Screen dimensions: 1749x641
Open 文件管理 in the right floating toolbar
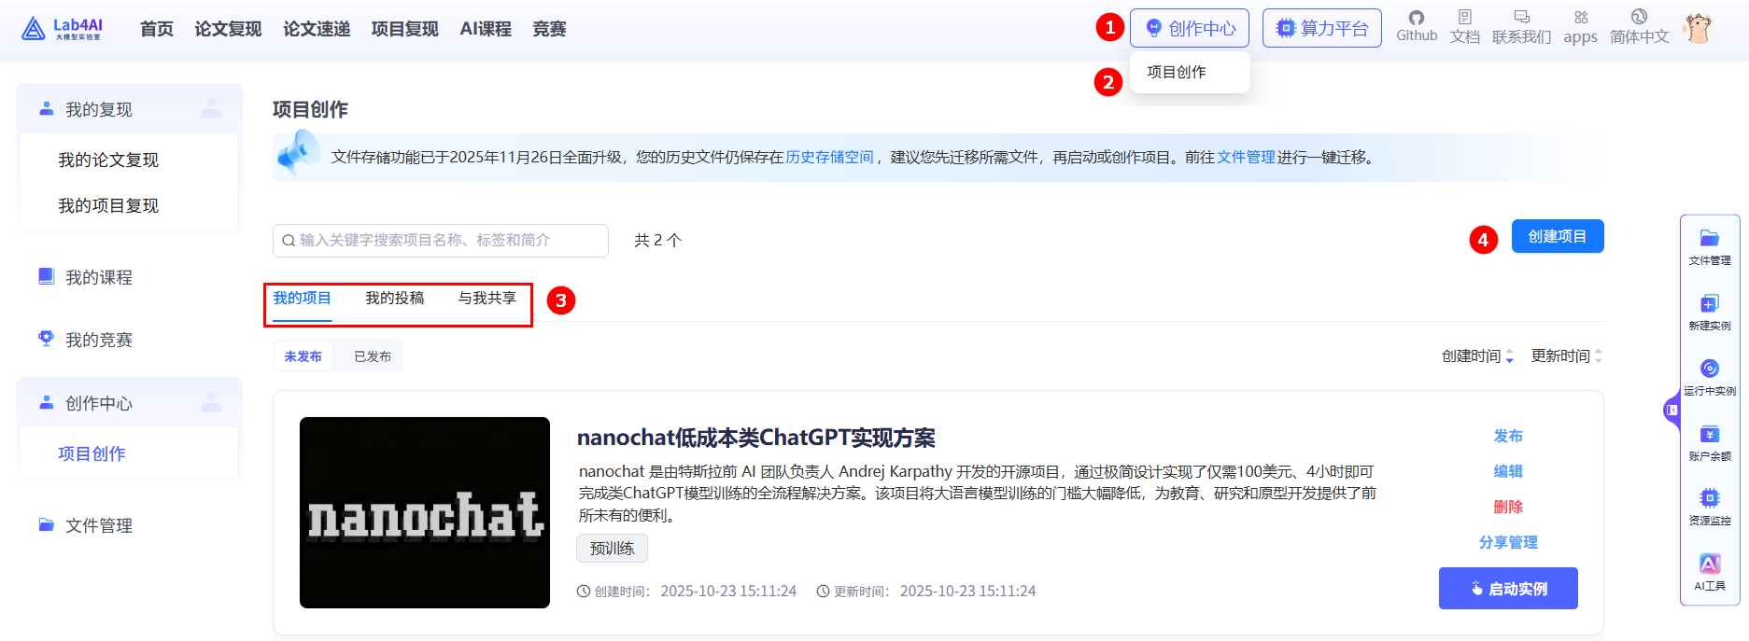click(1710, 247)
